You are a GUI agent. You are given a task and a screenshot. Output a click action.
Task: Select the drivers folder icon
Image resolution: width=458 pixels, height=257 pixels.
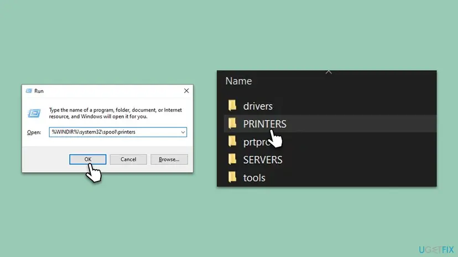(232, 105)
